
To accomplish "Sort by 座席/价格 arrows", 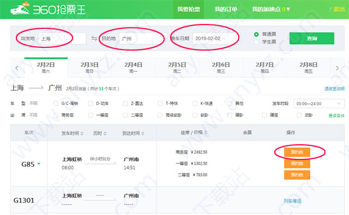I will click(x=206, y=133).
